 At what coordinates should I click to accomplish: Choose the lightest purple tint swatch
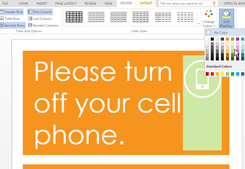pyautogui.click(x=238, y=44)
